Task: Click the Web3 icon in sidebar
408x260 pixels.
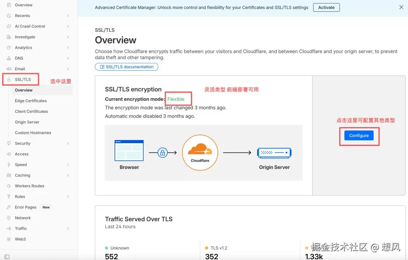Action: pos(9,239)
